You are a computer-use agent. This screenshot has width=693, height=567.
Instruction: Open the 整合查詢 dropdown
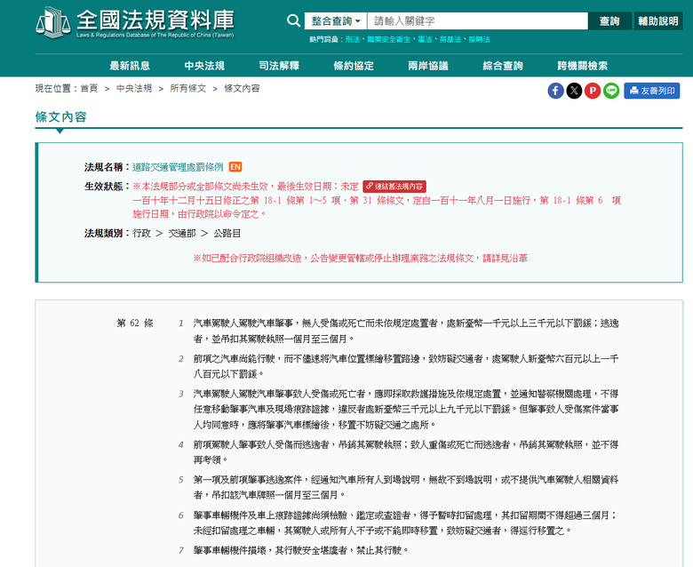pyautogui.click(x=336, y=20)
